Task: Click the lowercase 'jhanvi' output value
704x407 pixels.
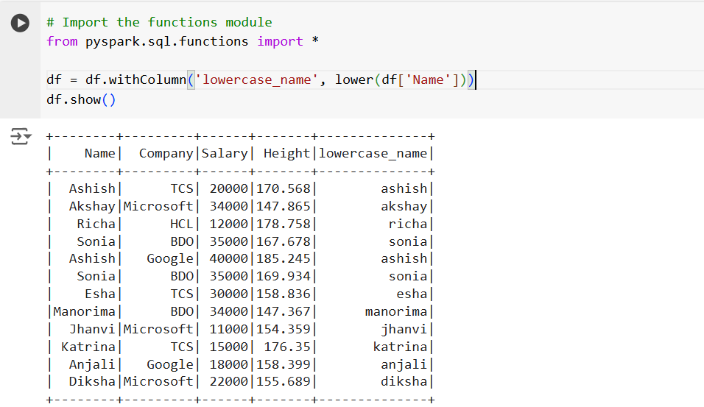Action: (404, 329)
